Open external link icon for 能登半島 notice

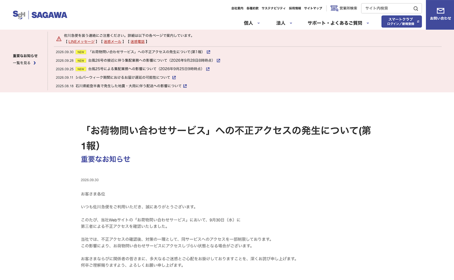coord(185,86)
